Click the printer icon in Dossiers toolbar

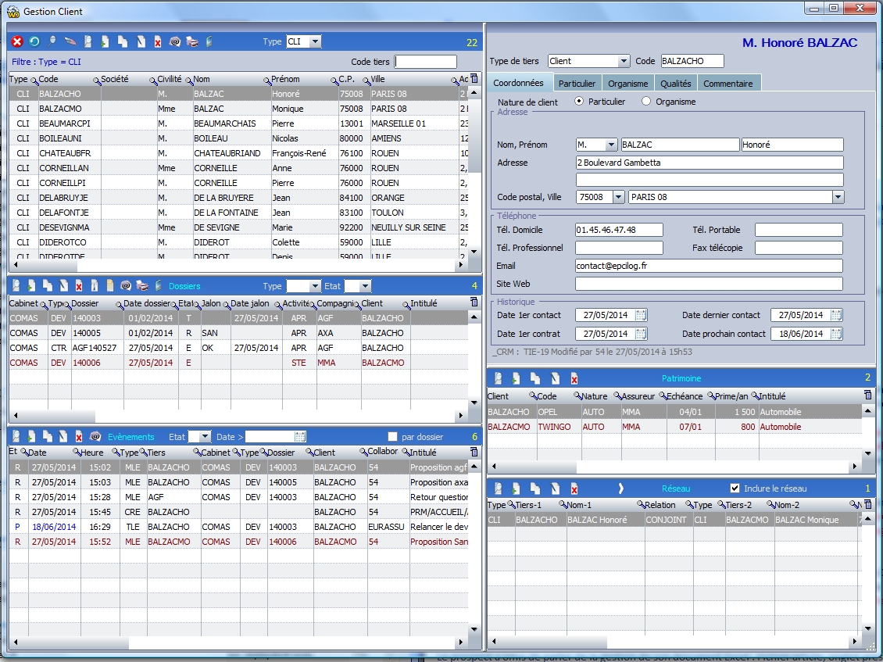coord(142,285)
